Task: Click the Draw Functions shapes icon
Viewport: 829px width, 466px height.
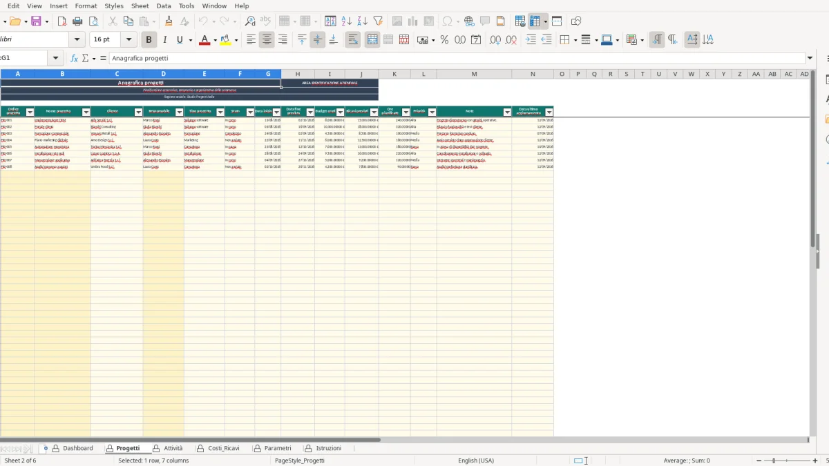Action: [x=576, y=21]
